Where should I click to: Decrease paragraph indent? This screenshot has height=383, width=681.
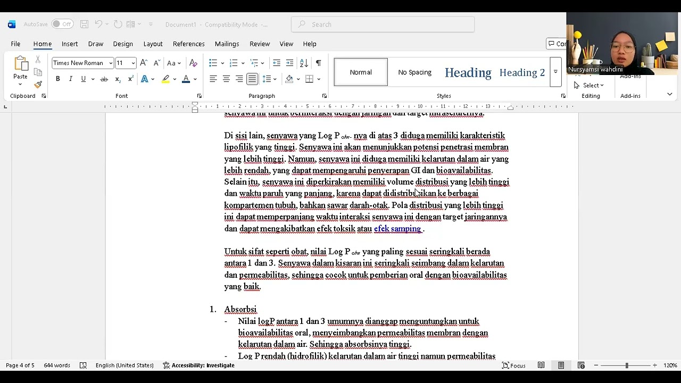pyautogui.click(x=277, y=63)
